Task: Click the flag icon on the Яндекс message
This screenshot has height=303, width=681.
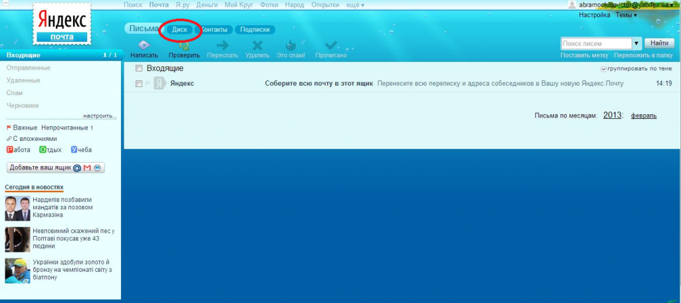Action: [147, 84]
